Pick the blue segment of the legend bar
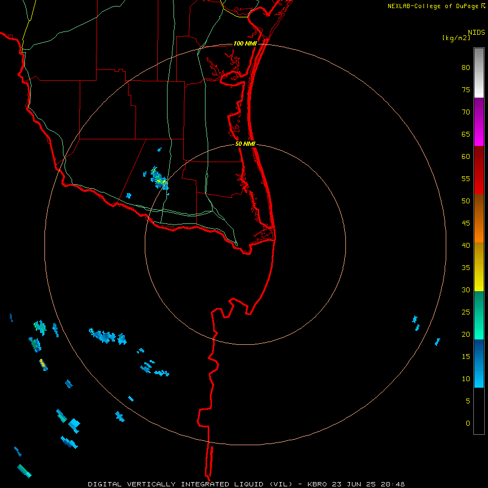This screenshot has width=488, height=488. click(479, 363)
